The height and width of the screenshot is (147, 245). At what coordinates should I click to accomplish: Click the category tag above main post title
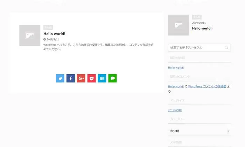tap(48, 27)
